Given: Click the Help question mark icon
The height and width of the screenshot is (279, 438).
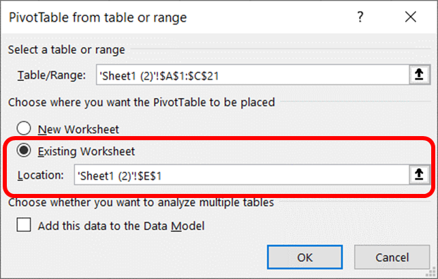Looking at the screenshot, I should coord(360,16).
